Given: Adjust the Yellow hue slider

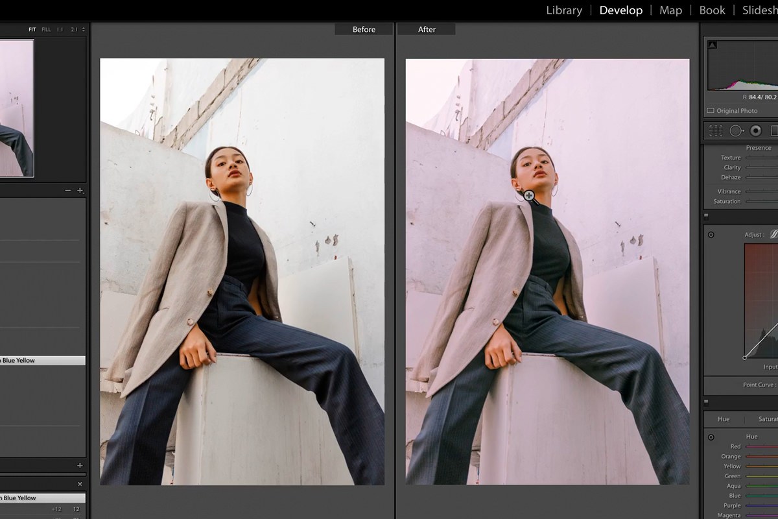Looking at the screenshot, I should coord(761,466).
